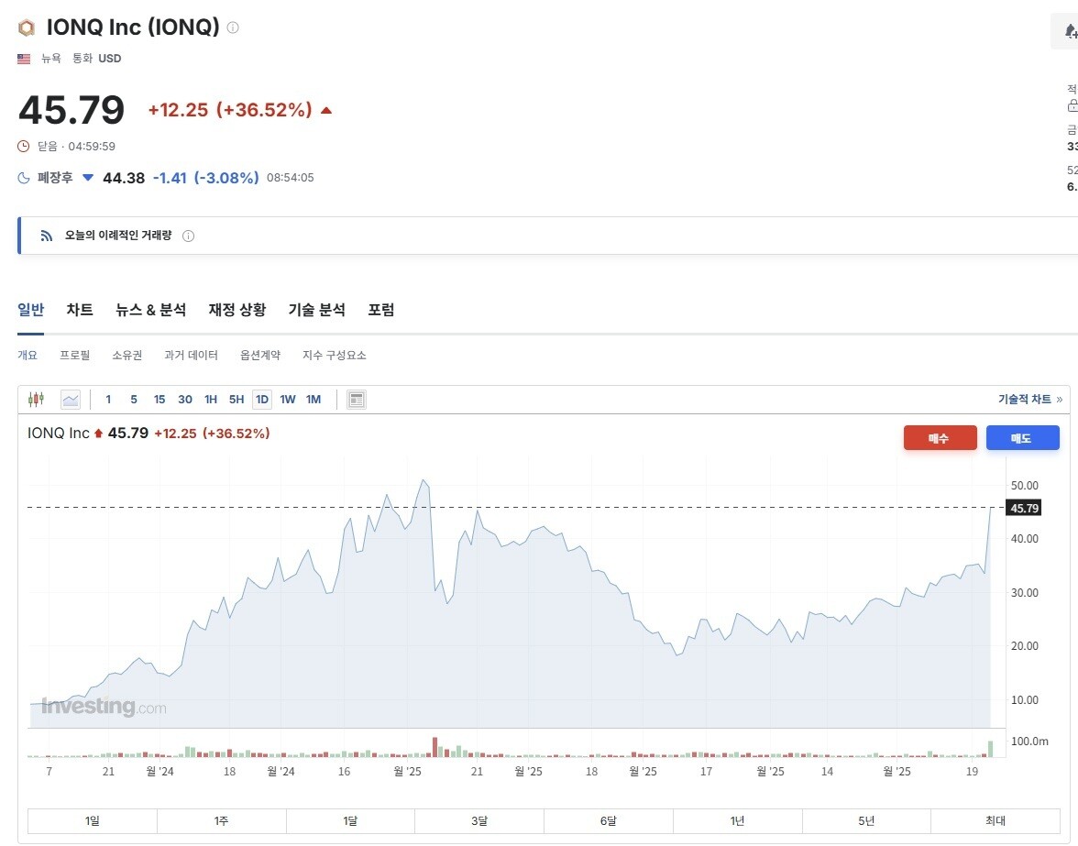Image resolution: width=1078 pixels, height=846 pixels.
Task: Click the 폐장후 after-hours down arrow
Action: click(x=88, y=178)
